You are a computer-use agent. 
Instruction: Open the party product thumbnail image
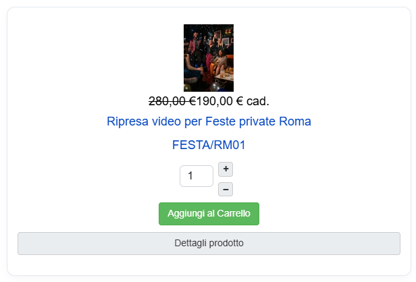[x=209, y=58]
